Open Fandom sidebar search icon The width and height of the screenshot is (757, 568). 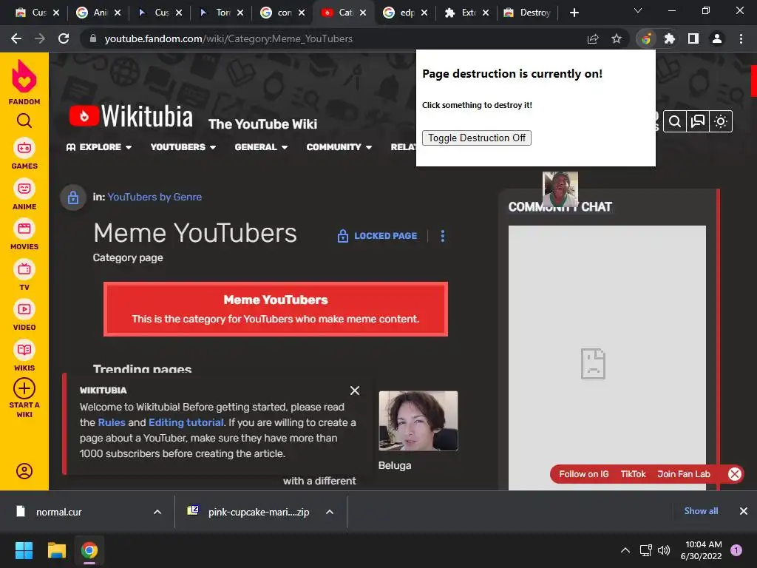pos(24,121)
